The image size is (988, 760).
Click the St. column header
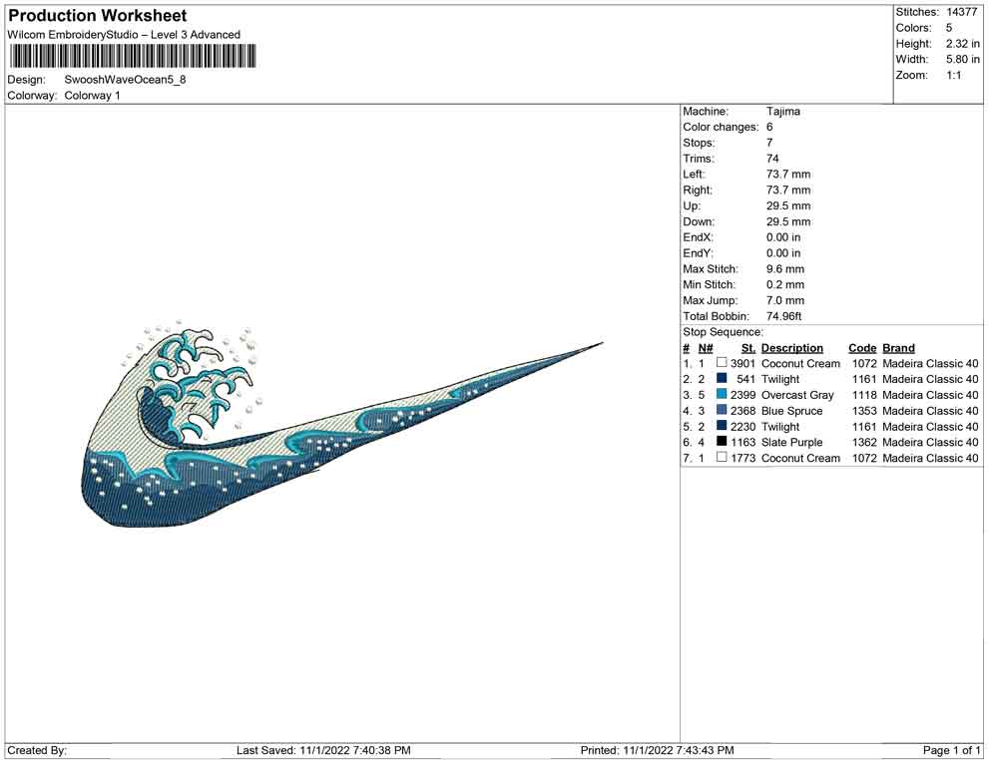(x=747, y=347)
